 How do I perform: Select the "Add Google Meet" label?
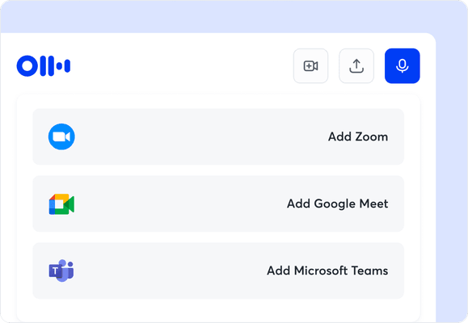click(x=337, y=203)
